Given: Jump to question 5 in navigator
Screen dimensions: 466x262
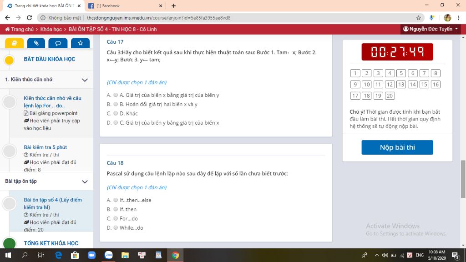Looking at the screenshot, I should pos(401,73).
